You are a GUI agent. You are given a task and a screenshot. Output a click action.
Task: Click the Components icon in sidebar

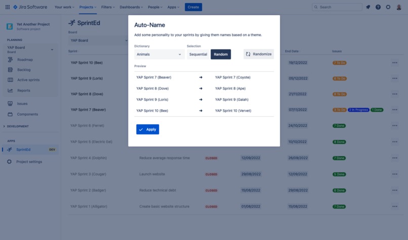pos(10,114)
